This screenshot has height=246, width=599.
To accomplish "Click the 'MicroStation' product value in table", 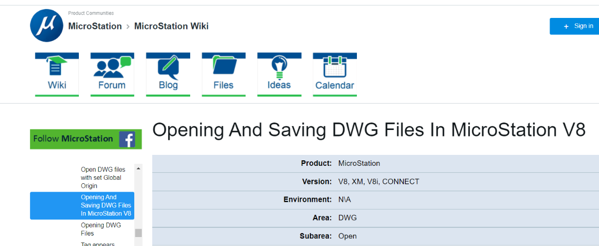I will (359, 163).
